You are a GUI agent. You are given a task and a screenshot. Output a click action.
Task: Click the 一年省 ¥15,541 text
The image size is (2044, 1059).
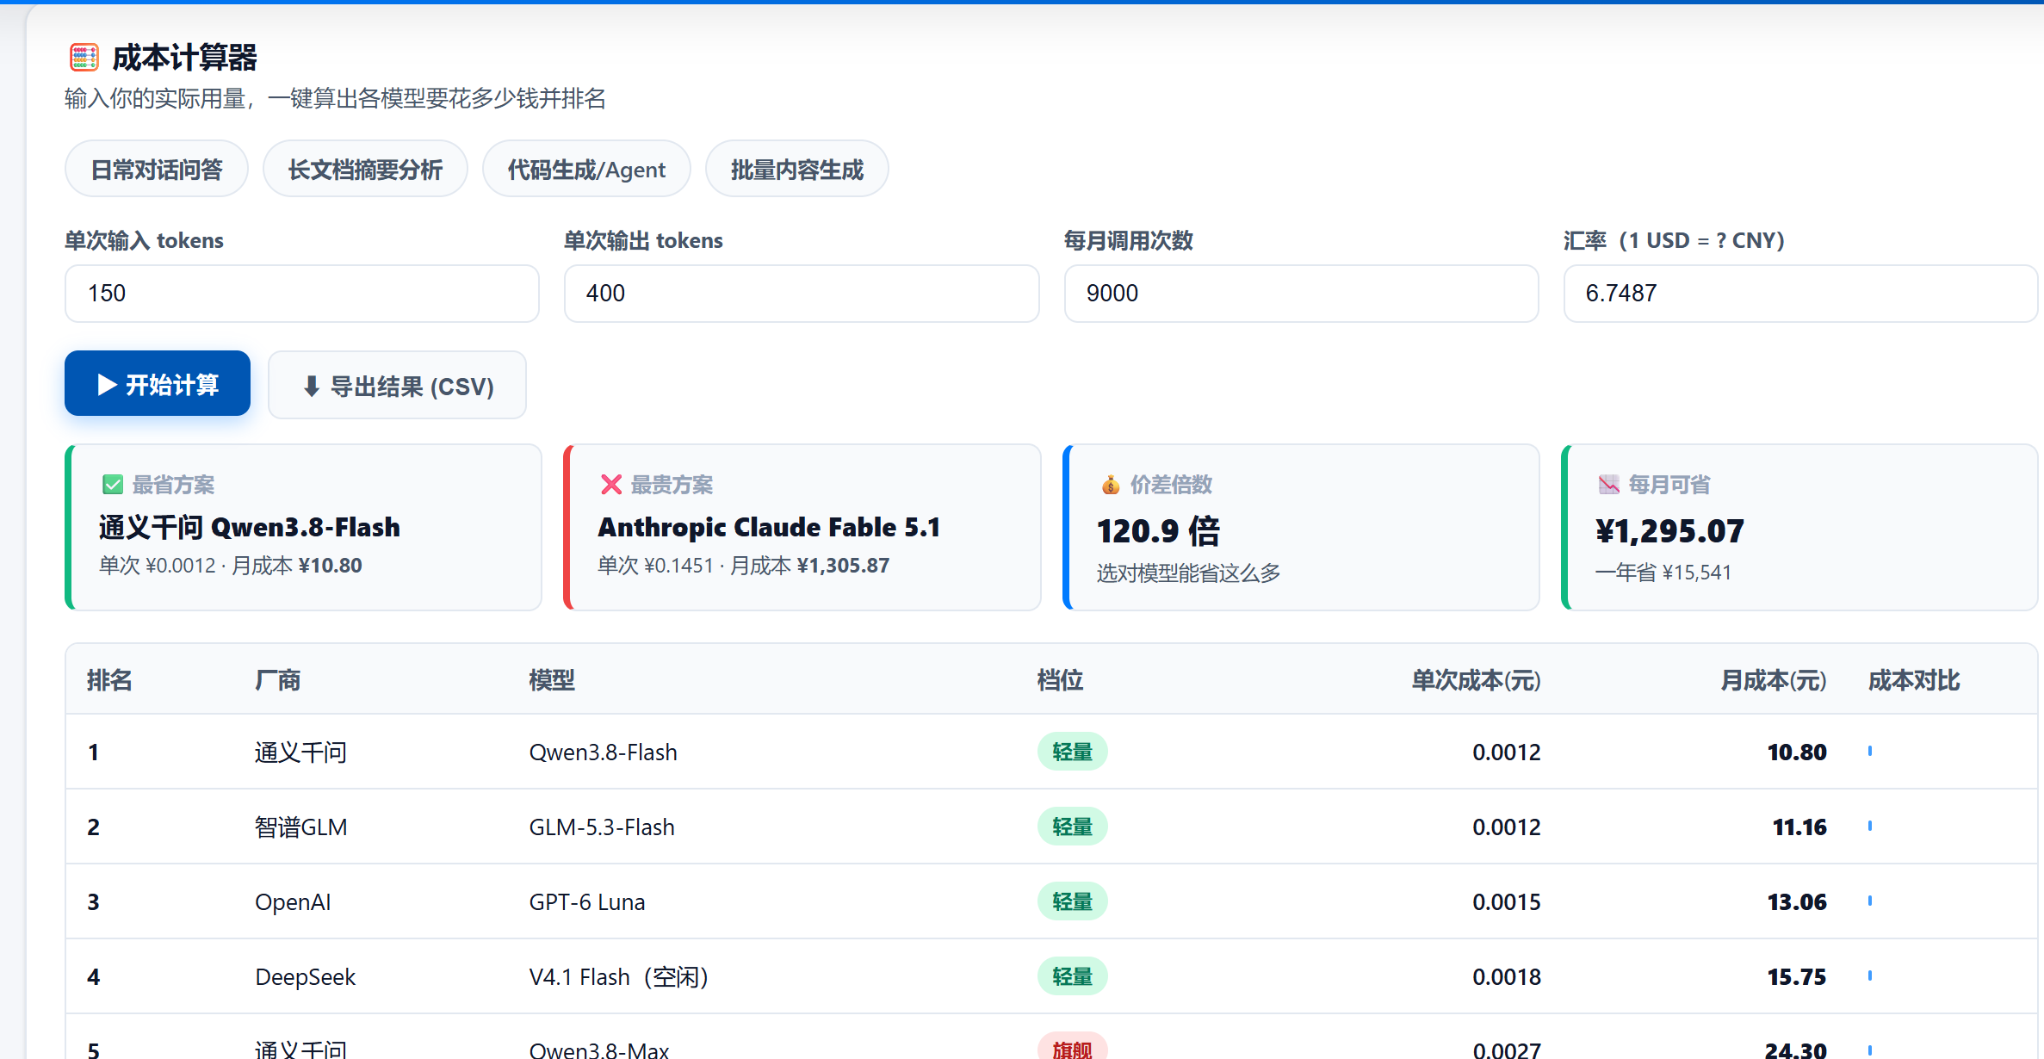click(x=1663, y=572)
